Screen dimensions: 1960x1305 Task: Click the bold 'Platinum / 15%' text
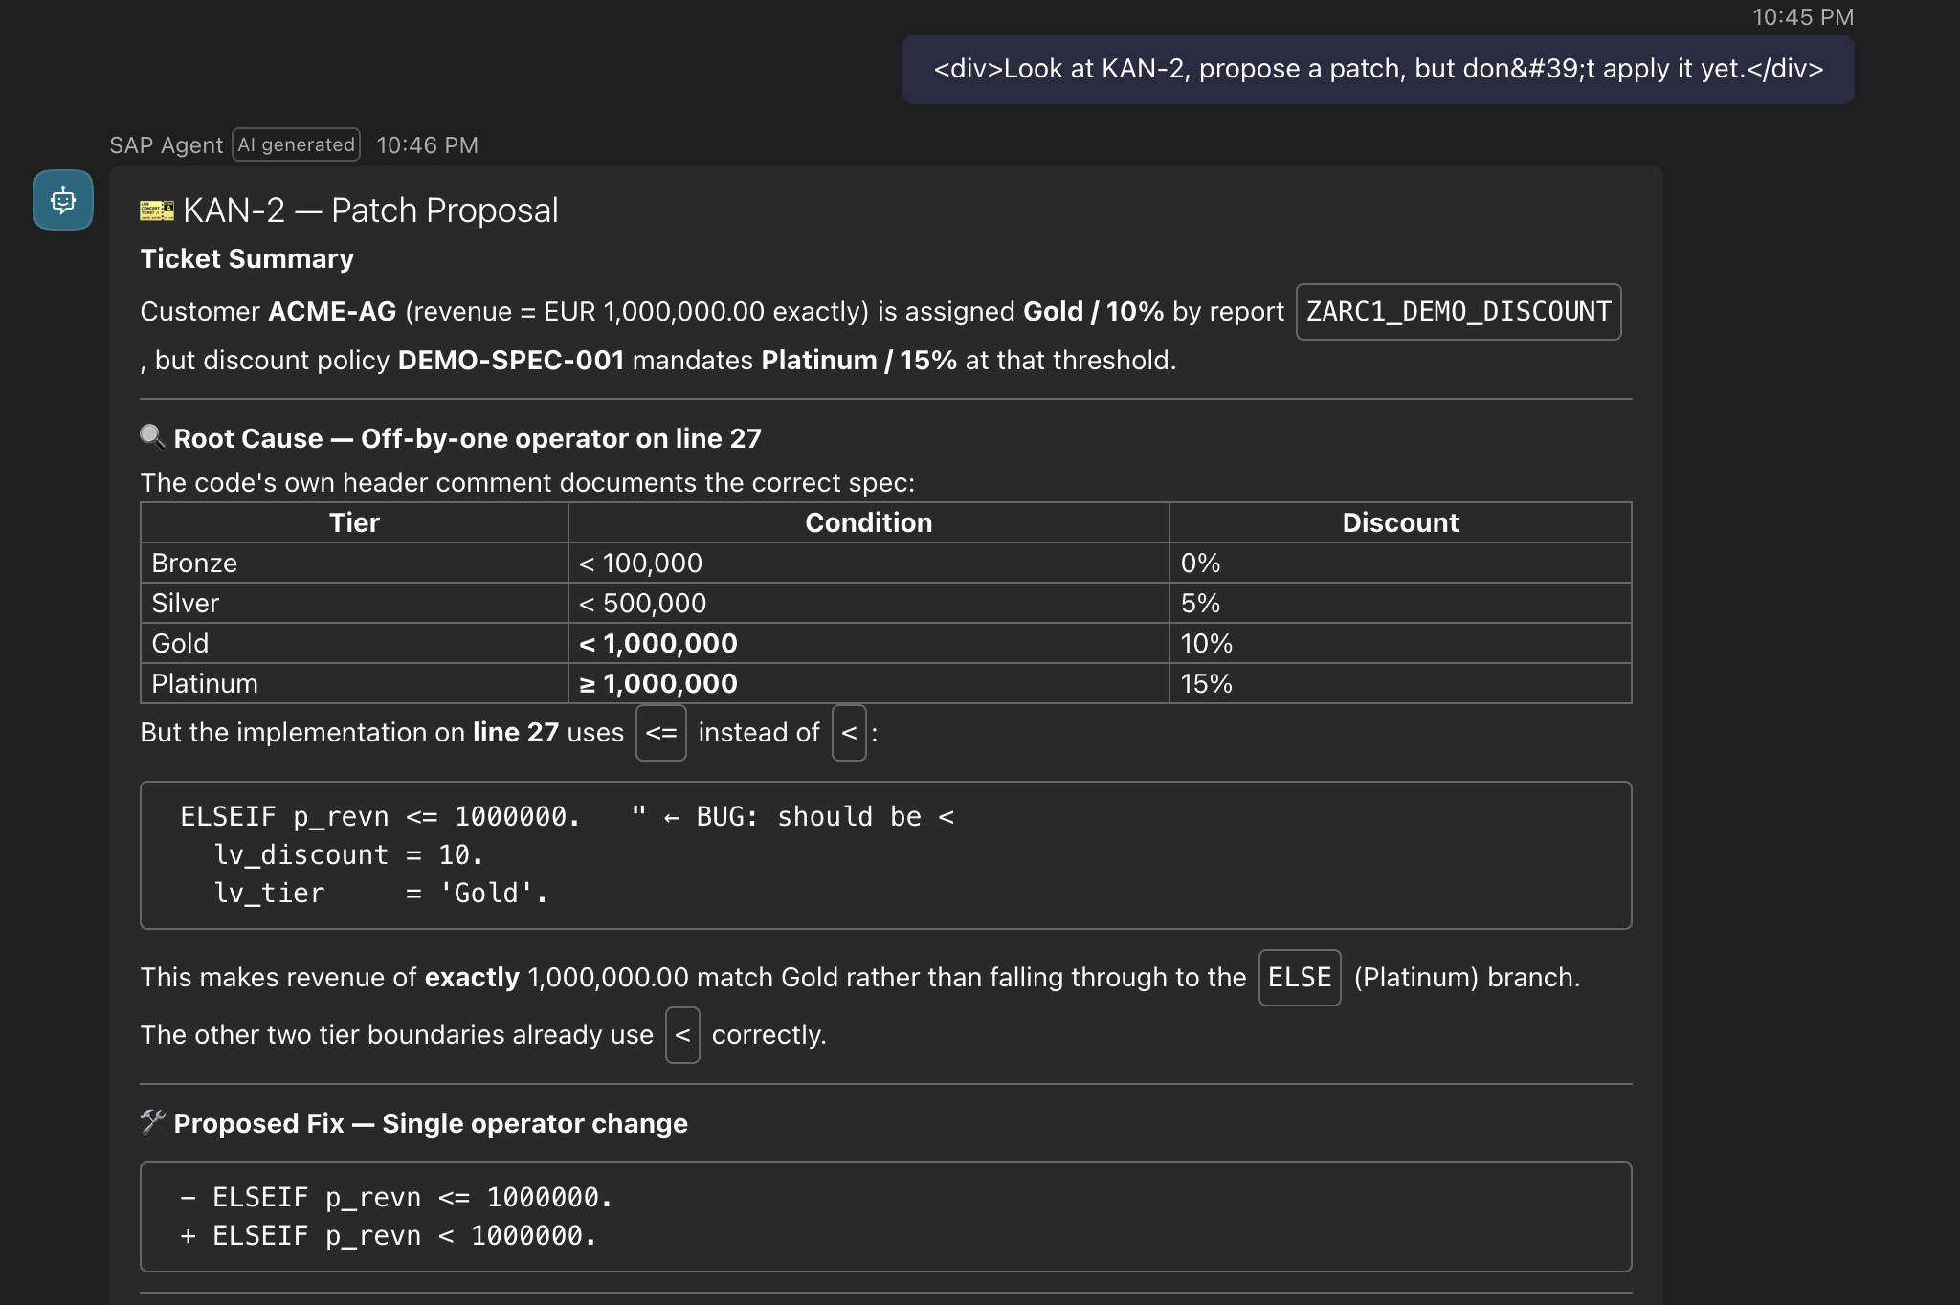pyautogui.click(x=859, y=361)
